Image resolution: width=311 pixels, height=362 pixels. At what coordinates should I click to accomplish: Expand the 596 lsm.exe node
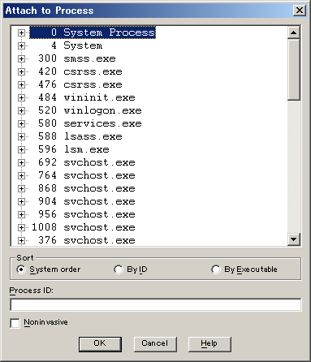pos(21,149)
